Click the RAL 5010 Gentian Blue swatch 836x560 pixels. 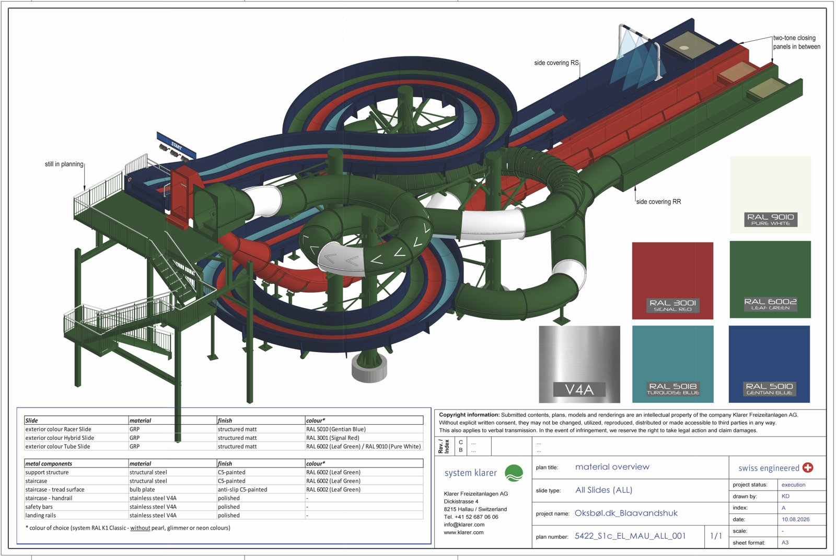tap(769, 364)
